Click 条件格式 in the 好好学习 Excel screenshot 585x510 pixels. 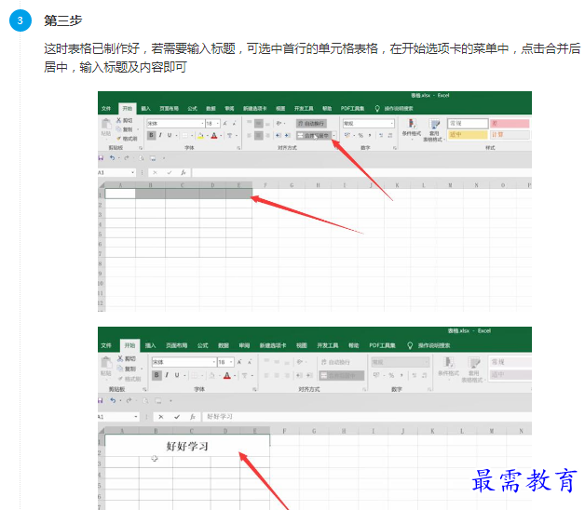[x=448, y=366]
